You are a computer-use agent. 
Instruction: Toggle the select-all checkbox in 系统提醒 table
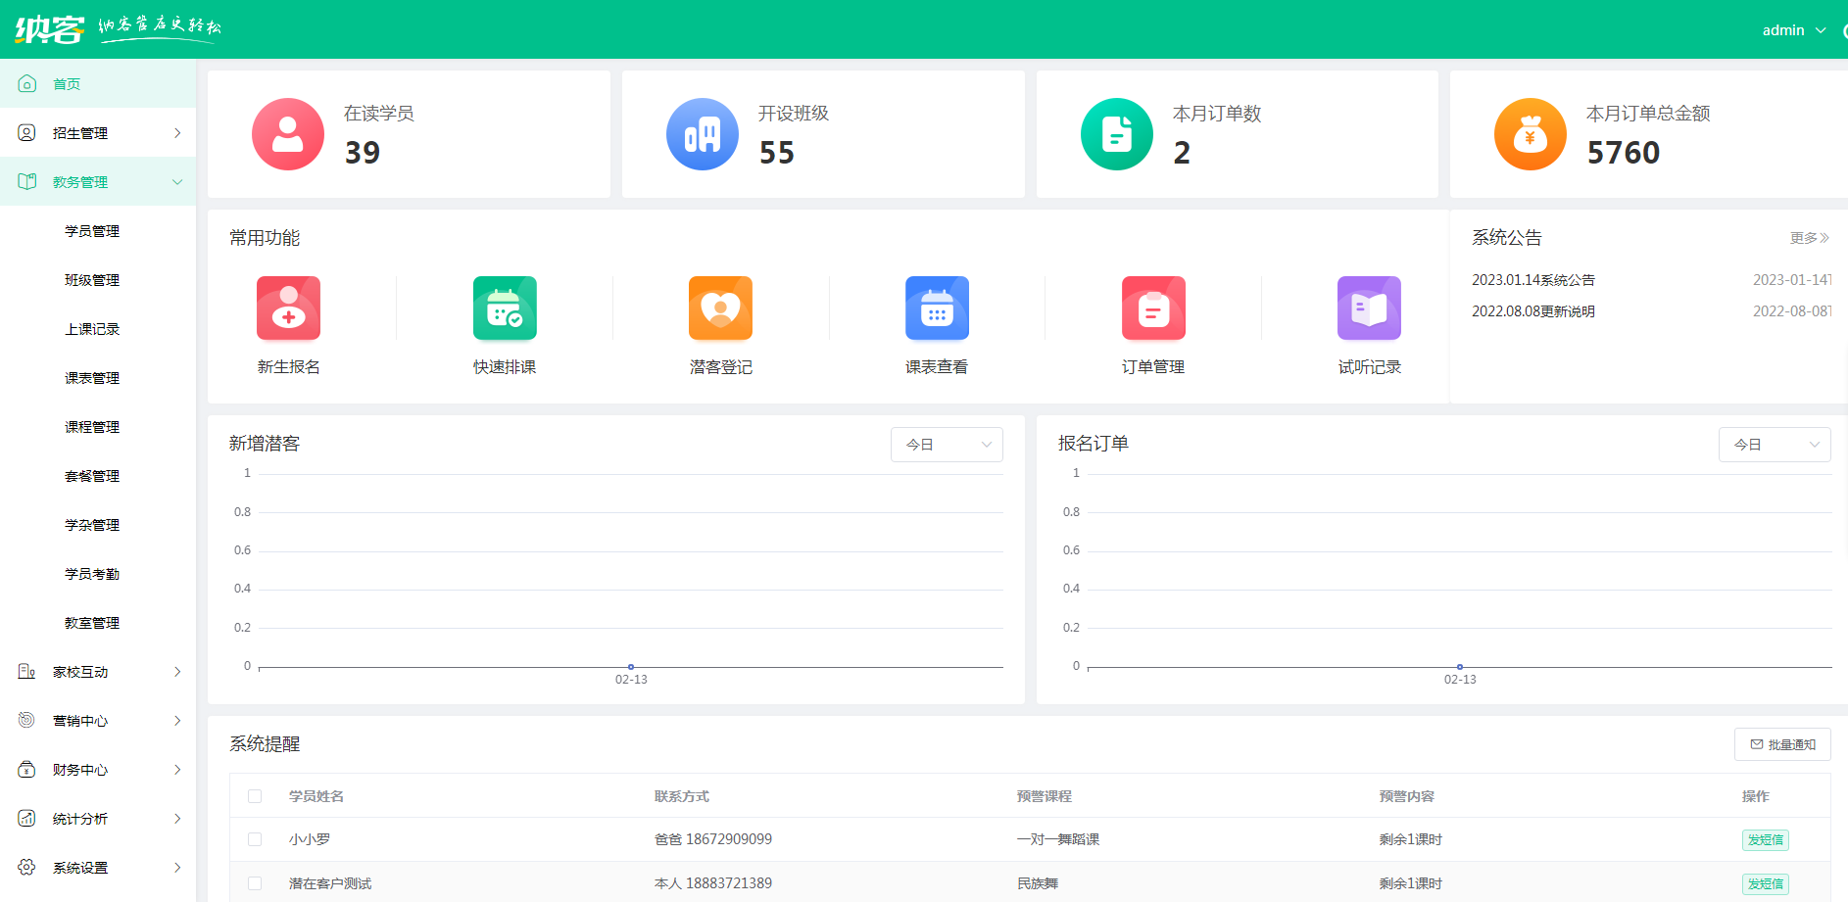tap(255, 796)
